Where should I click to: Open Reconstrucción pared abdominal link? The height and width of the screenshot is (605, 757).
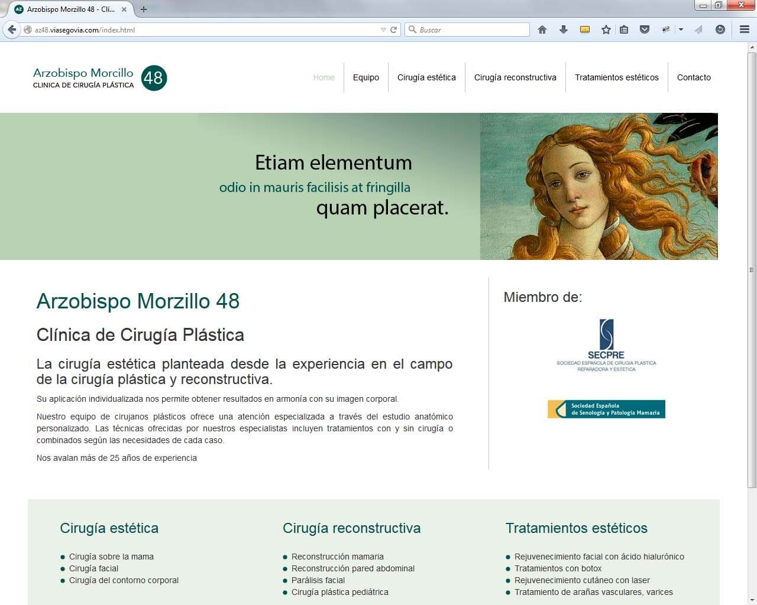coord(353,568)
